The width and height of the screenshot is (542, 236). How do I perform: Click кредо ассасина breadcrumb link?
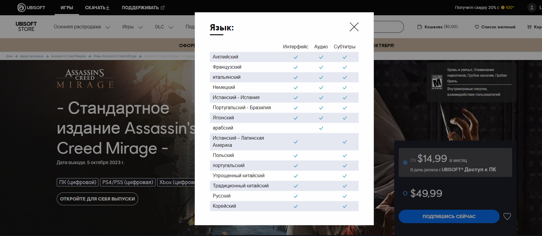pos(31,56)
